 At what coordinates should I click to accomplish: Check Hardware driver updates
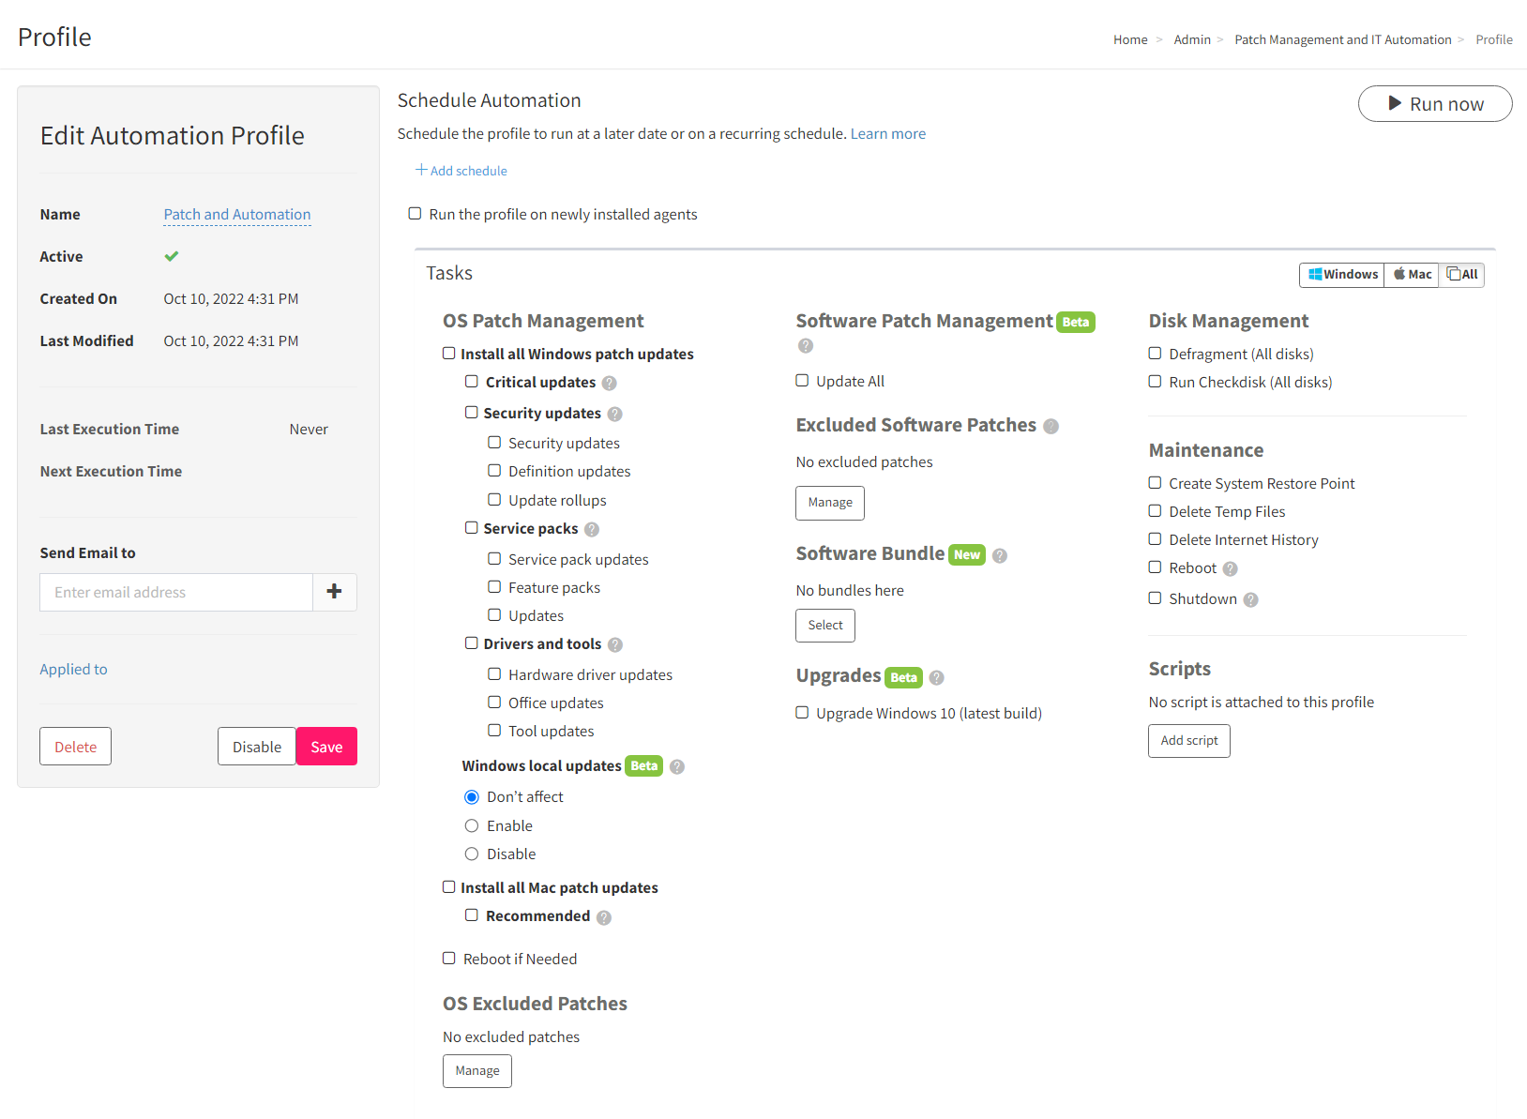click(494, 674)
